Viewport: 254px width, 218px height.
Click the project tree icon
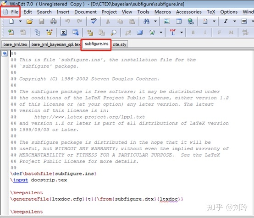click(38, 33)
